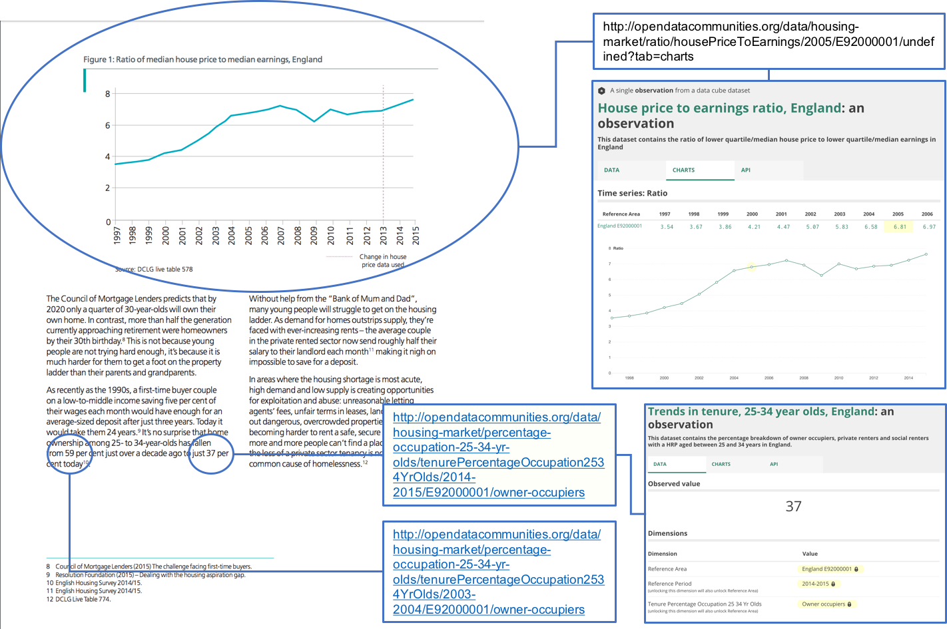Click England E92000001 link in time series table
This screenshot has height=629, width=947.
(x=619, y=226)
